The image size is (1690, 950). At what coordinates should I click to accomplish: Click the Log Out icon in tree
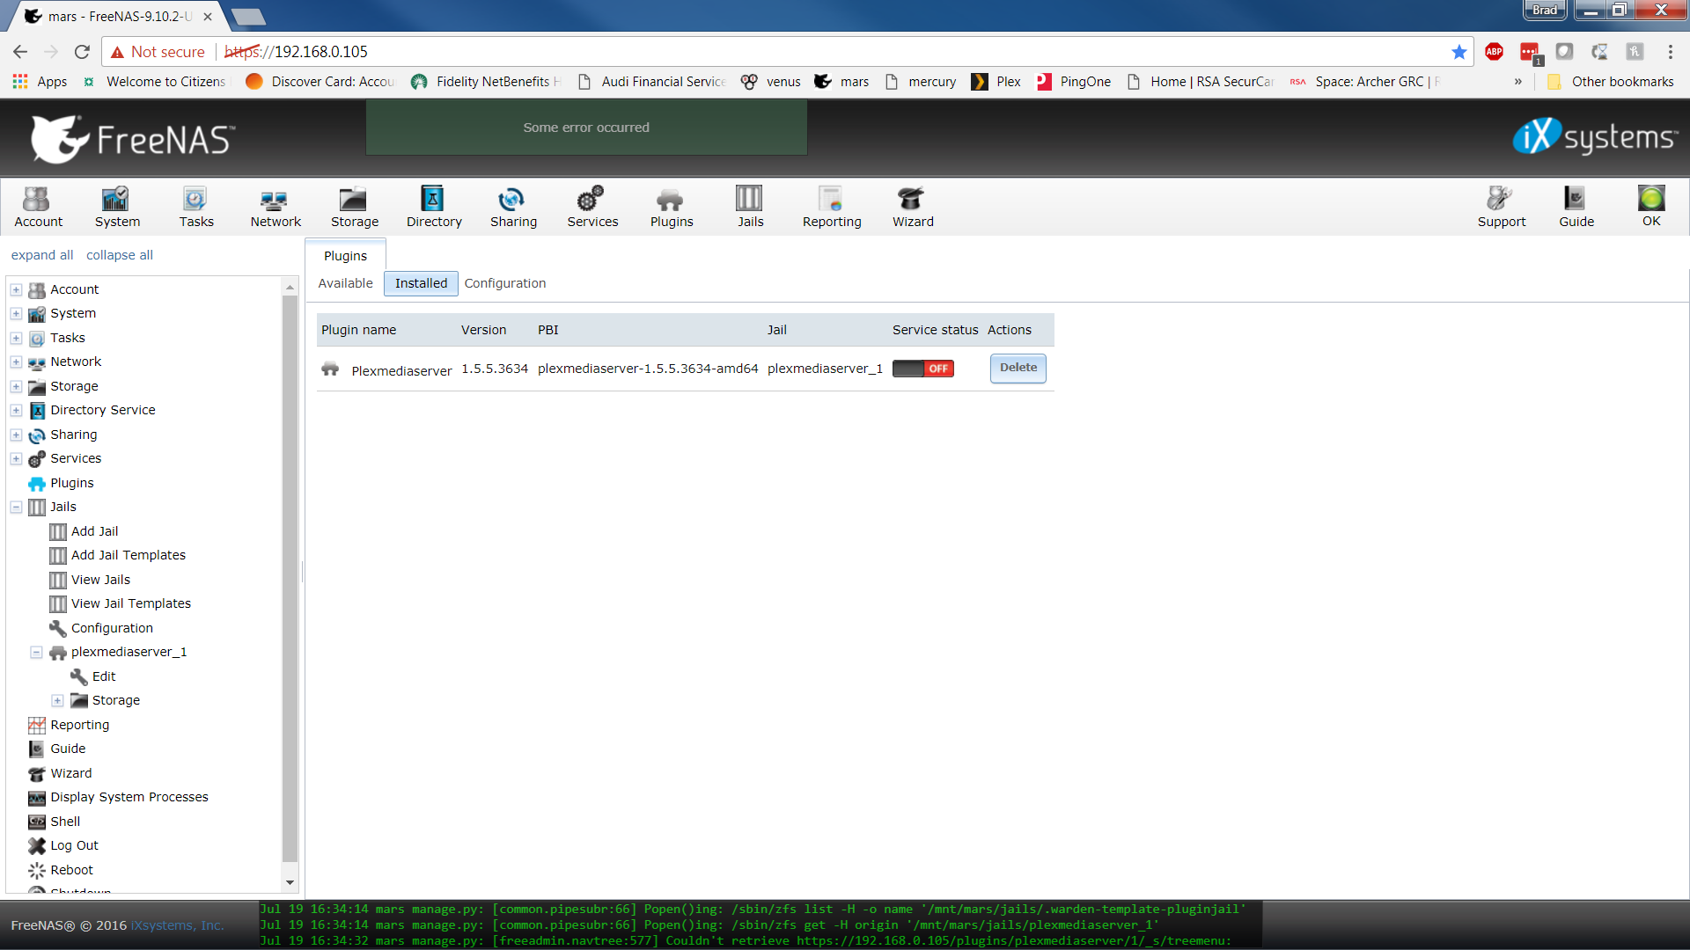tap(37, 845)
